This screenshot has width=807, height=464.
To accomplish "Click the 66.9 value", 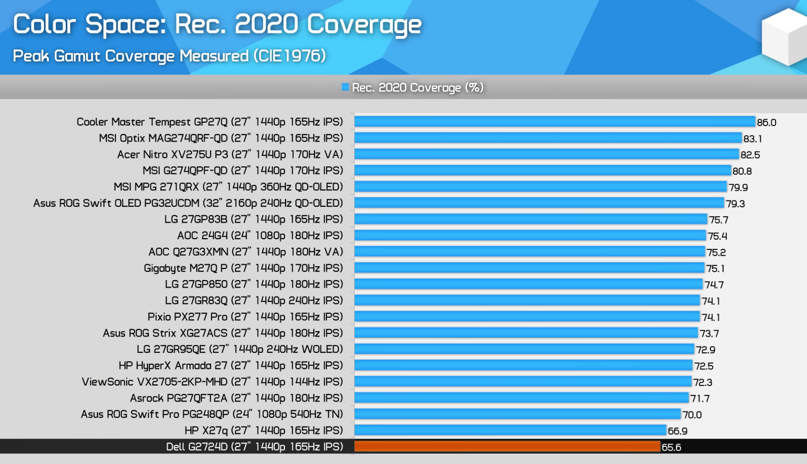I will point(678,431).
